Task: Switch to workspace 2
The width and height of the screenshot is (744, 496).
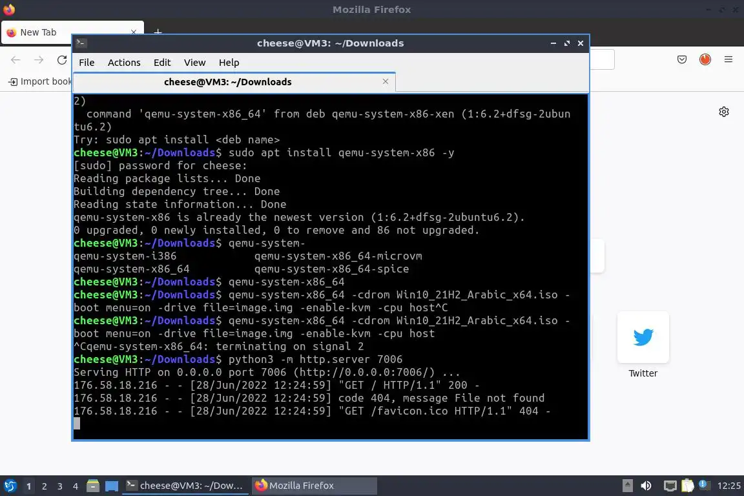Action: point(44,486)
